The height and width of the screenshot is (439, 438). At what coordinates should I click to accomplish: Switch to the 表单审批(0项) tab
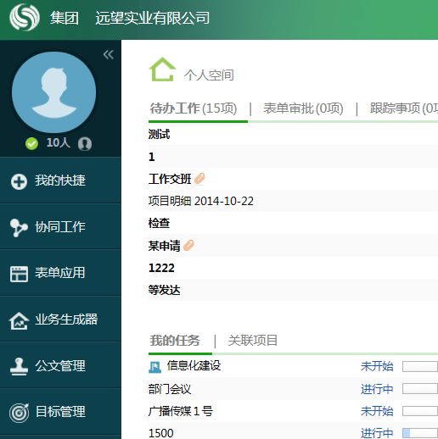303,108
